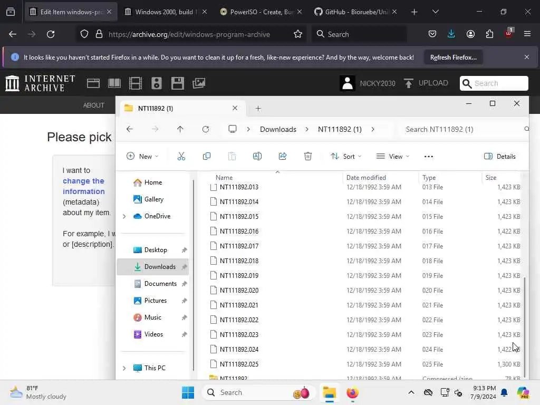Click Save to Pocket icon
540x405 pixels.
point(432,34)
